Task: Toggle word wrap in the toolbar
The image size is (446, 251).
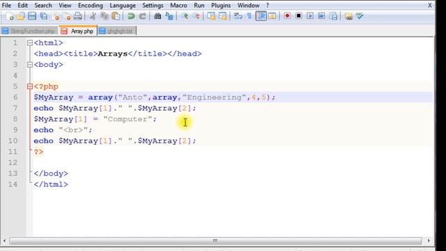Action: pos(238,16)
